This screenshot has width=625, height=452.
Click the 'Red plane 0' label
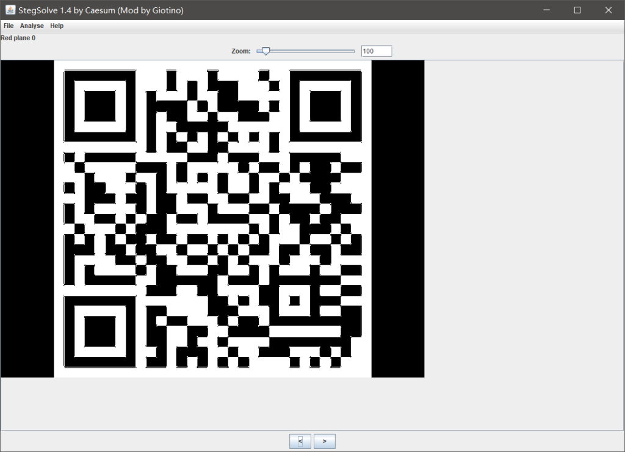18,38
